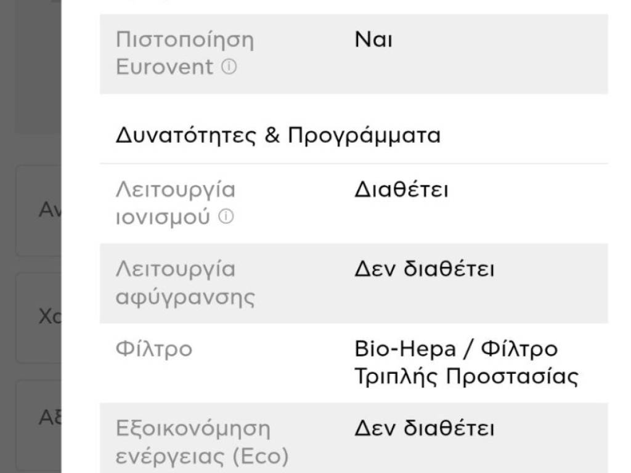Click the word Προγράμματα in heading
Screen dimensions: 631x473
364,135
